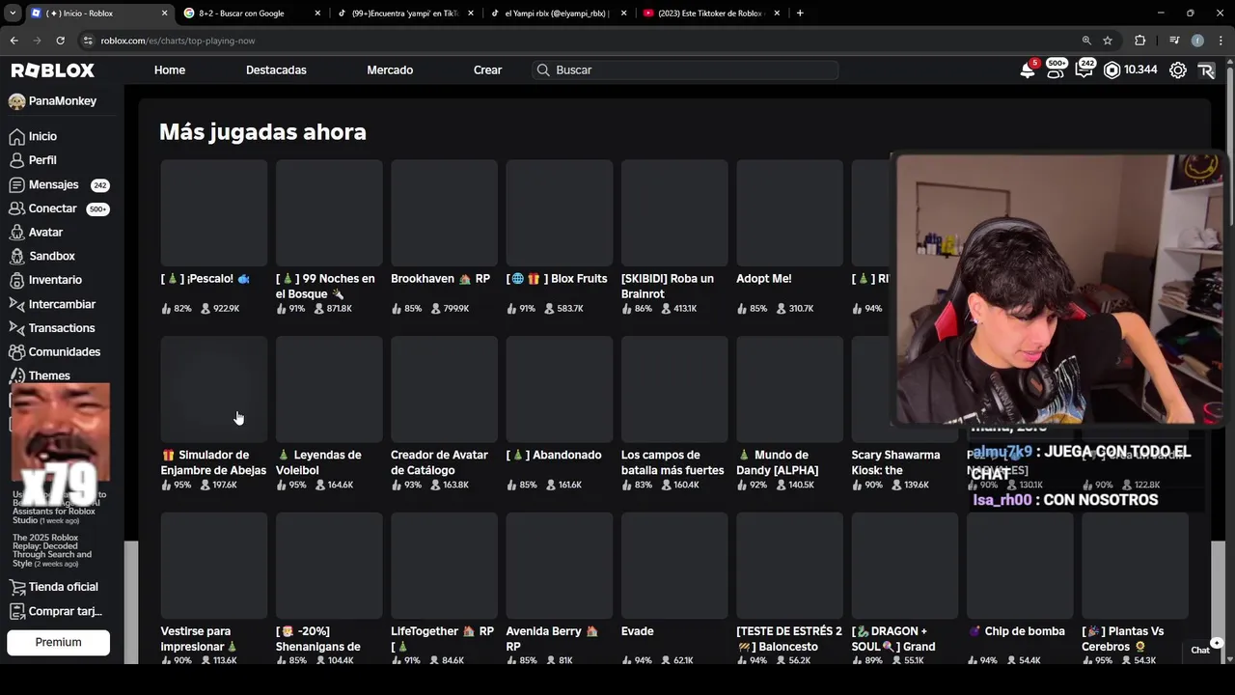1235x695 pixels.
Task: Open the chat messages icon with 242 badge
Action: pos(1084,69)
